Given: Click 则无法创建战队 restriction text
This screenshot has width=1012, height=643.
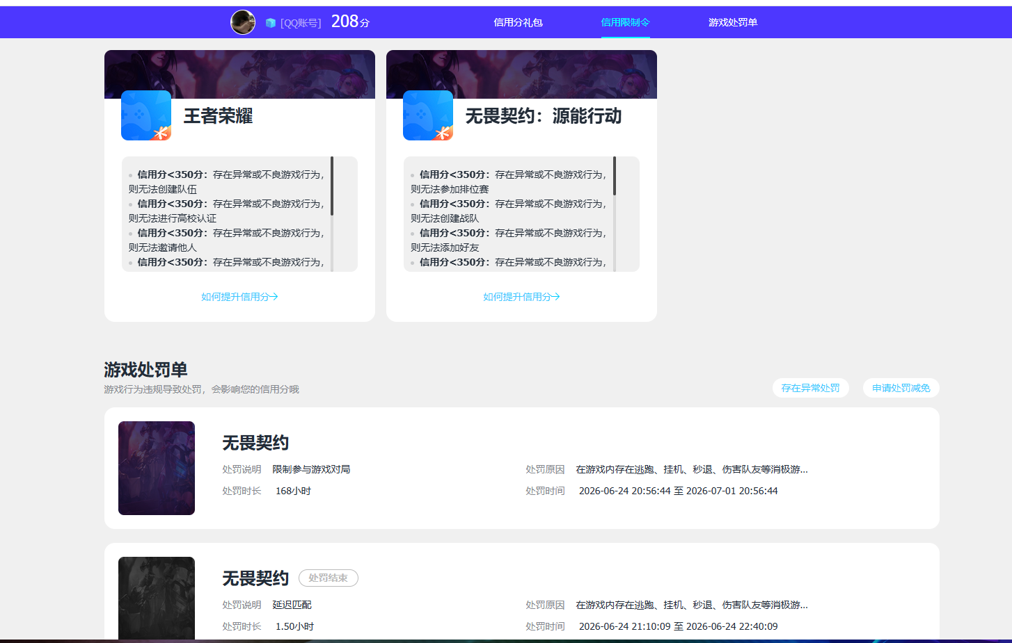Looking at the screenshot, I should [445, 218].
